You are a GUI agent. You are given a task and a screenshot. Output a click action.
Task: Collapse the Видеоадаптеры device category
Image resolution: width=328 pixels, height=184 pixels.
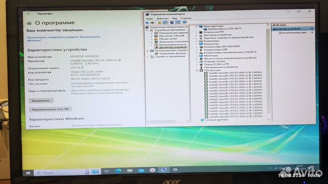(x=196, y=26)
